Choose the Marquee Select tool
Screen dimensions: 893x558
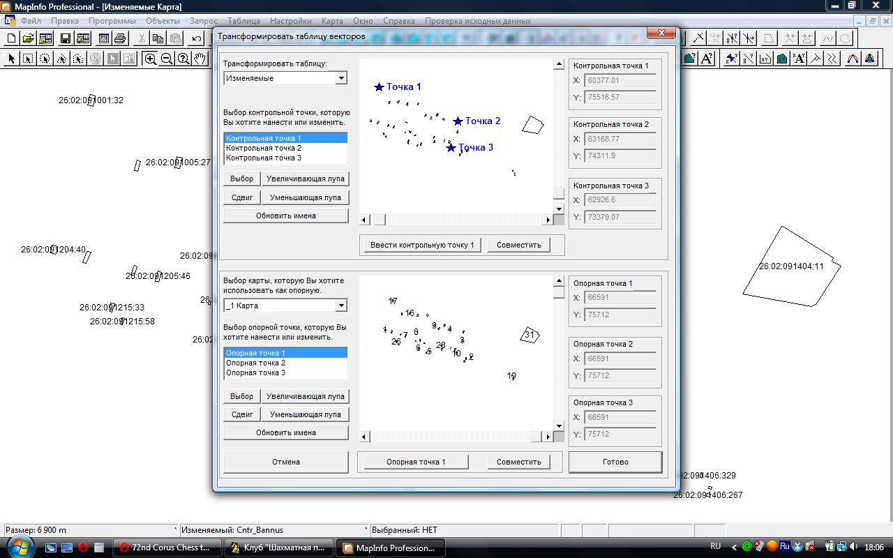(28, 59)
